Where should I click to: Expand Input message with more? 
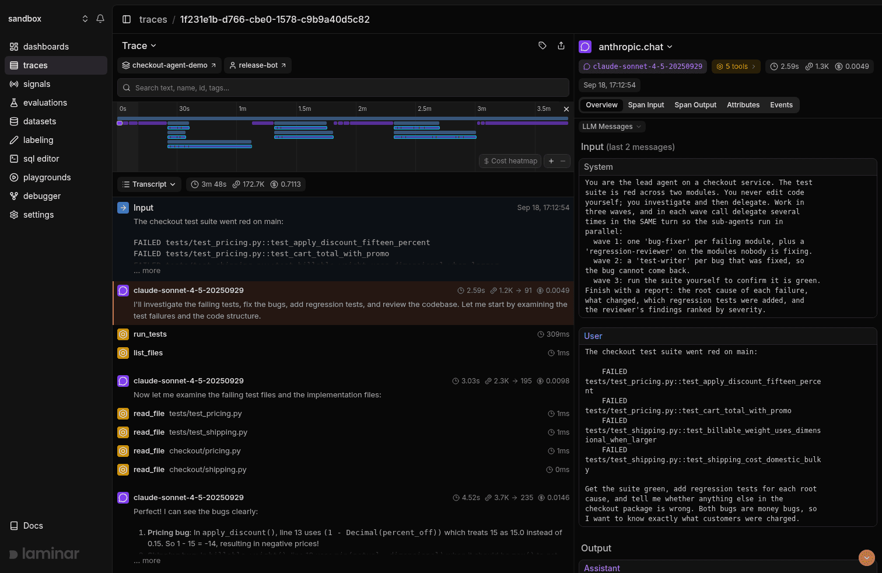coord(147,271)
